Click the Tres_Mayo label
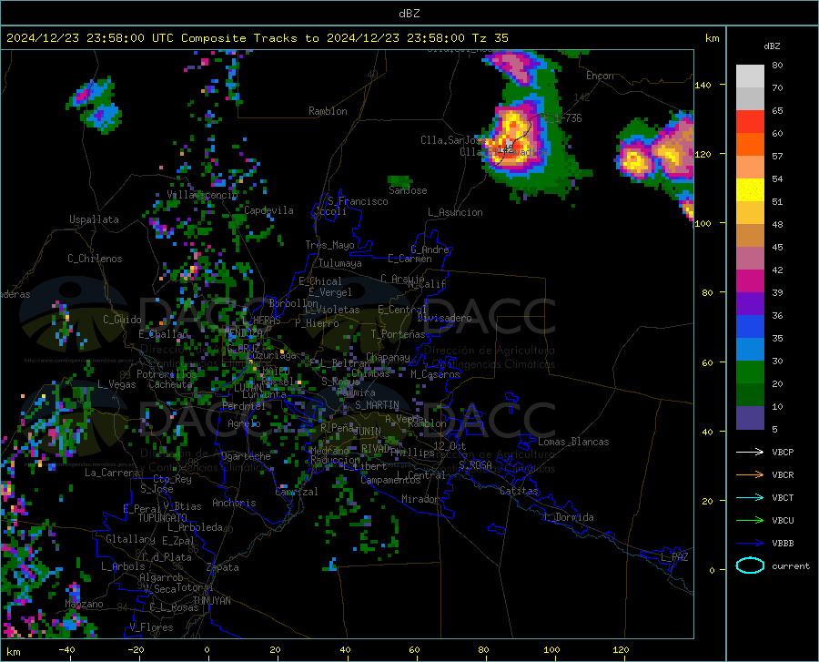The image size is (819, 662). (329, 245)
